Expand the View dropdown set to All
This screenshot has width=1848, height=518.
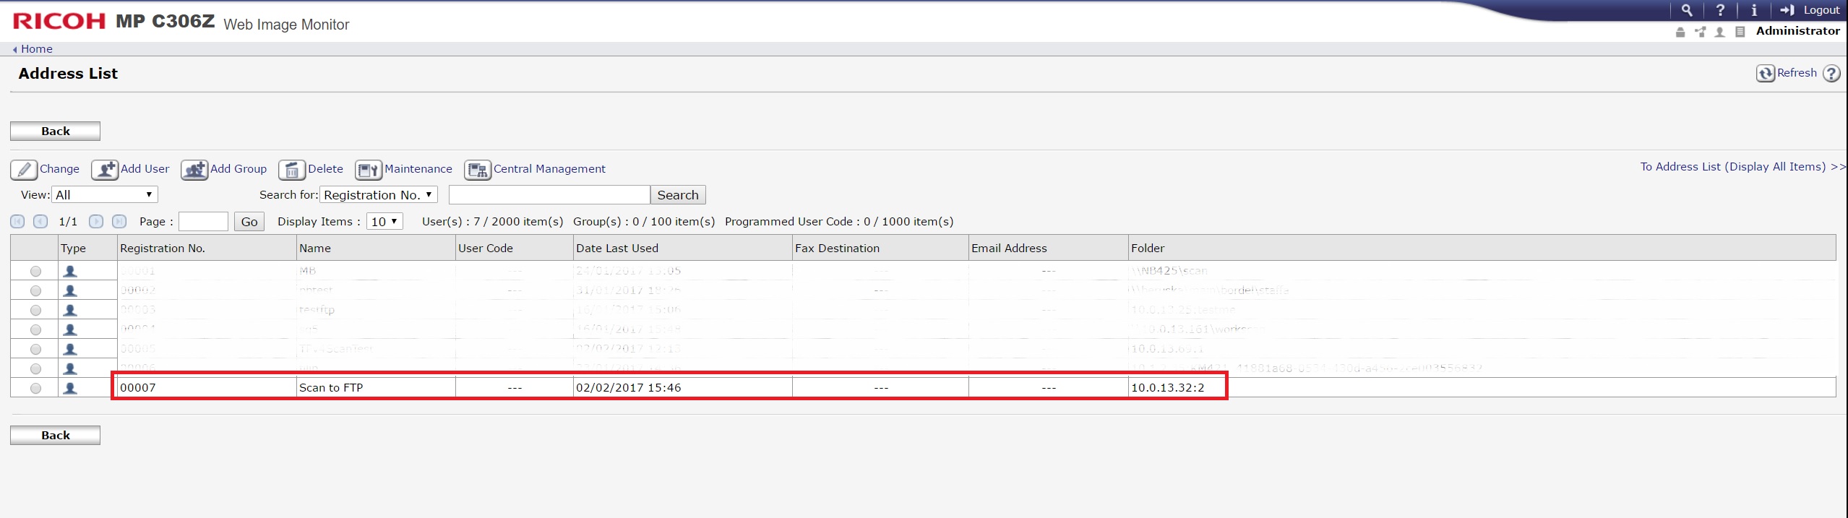click(x=105, y=195)
